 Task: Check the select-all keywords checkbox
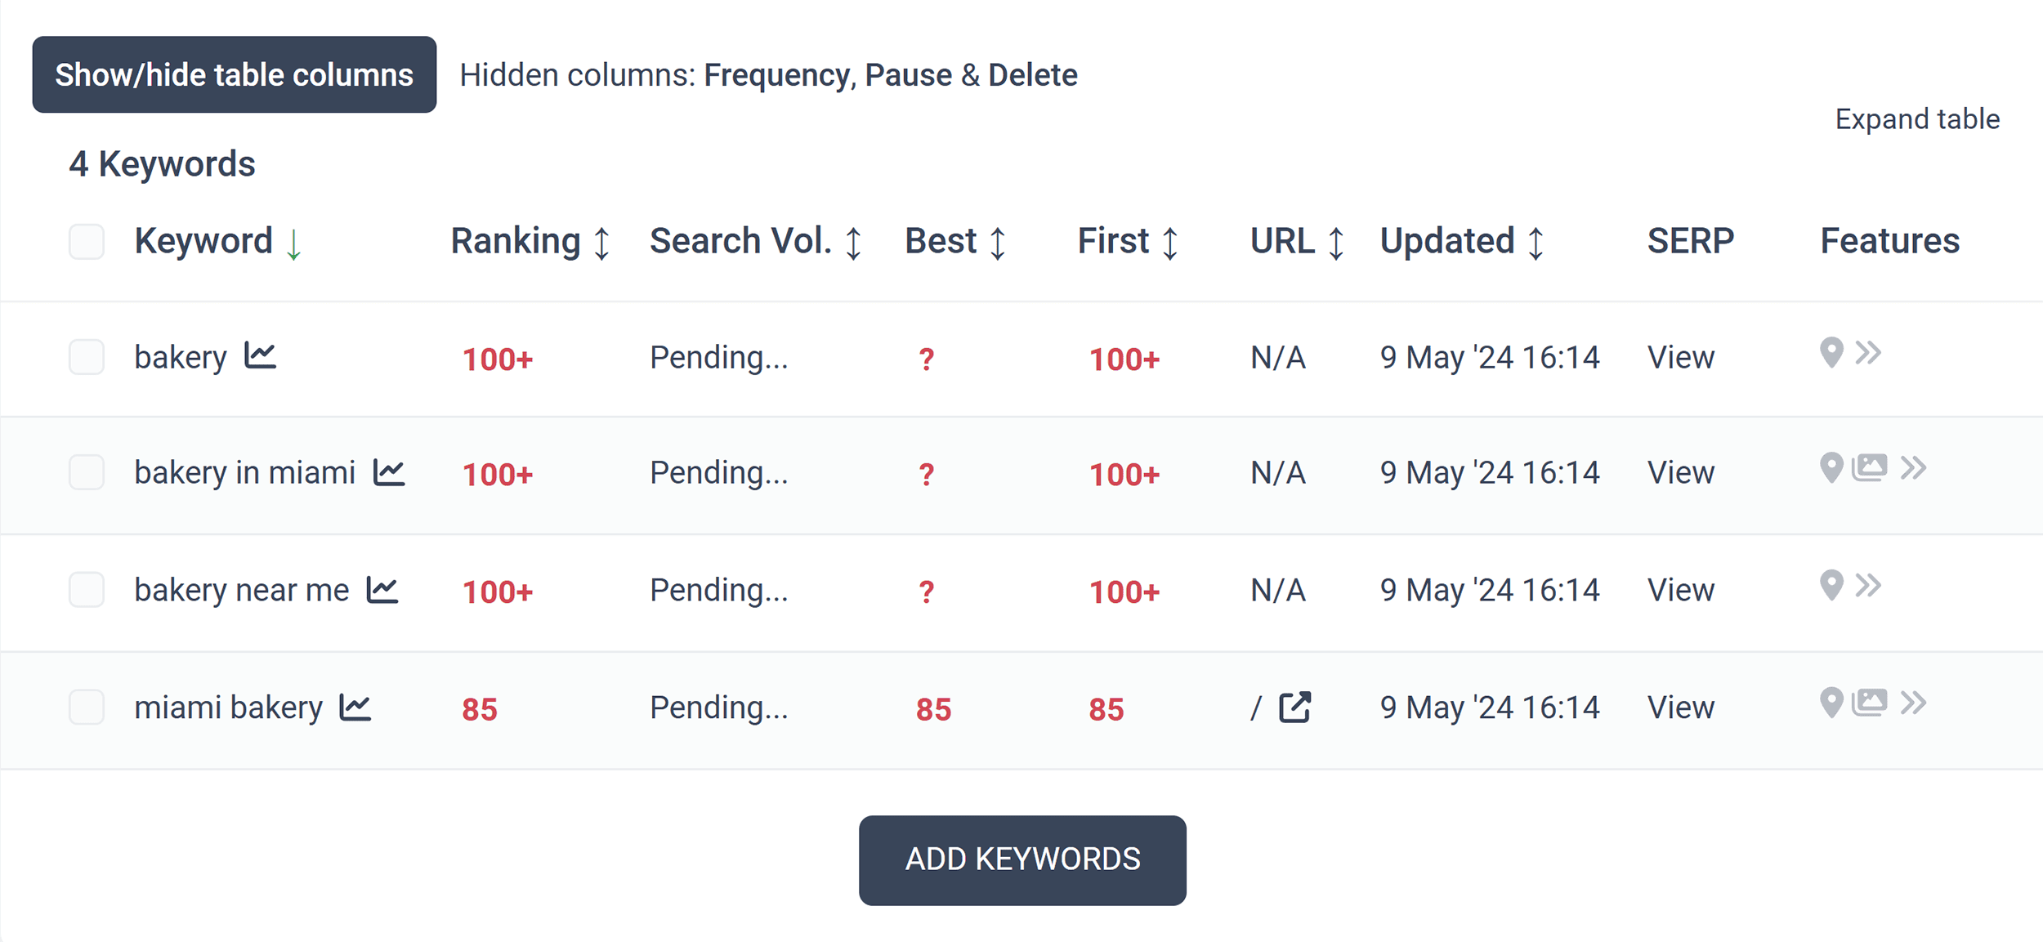pos(87,242)
